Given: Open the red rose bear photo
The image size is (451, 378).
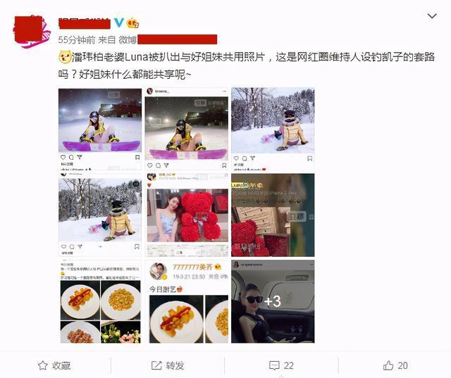Looking at the screenshot, I should pos(186,215).
